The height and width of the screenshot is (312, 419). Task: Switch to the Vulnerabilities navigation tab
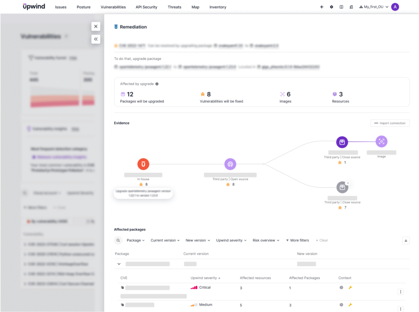[x=113, y=7]
